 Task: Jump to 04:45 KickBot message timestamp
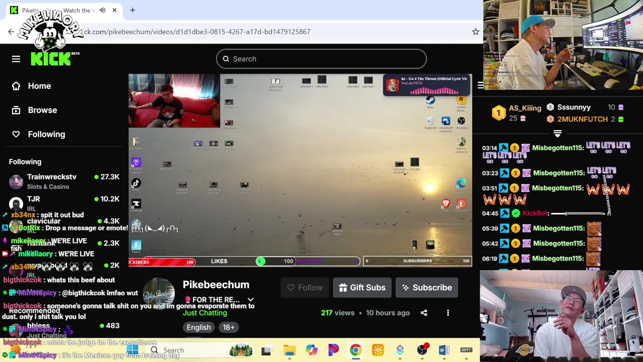point(490,213)
